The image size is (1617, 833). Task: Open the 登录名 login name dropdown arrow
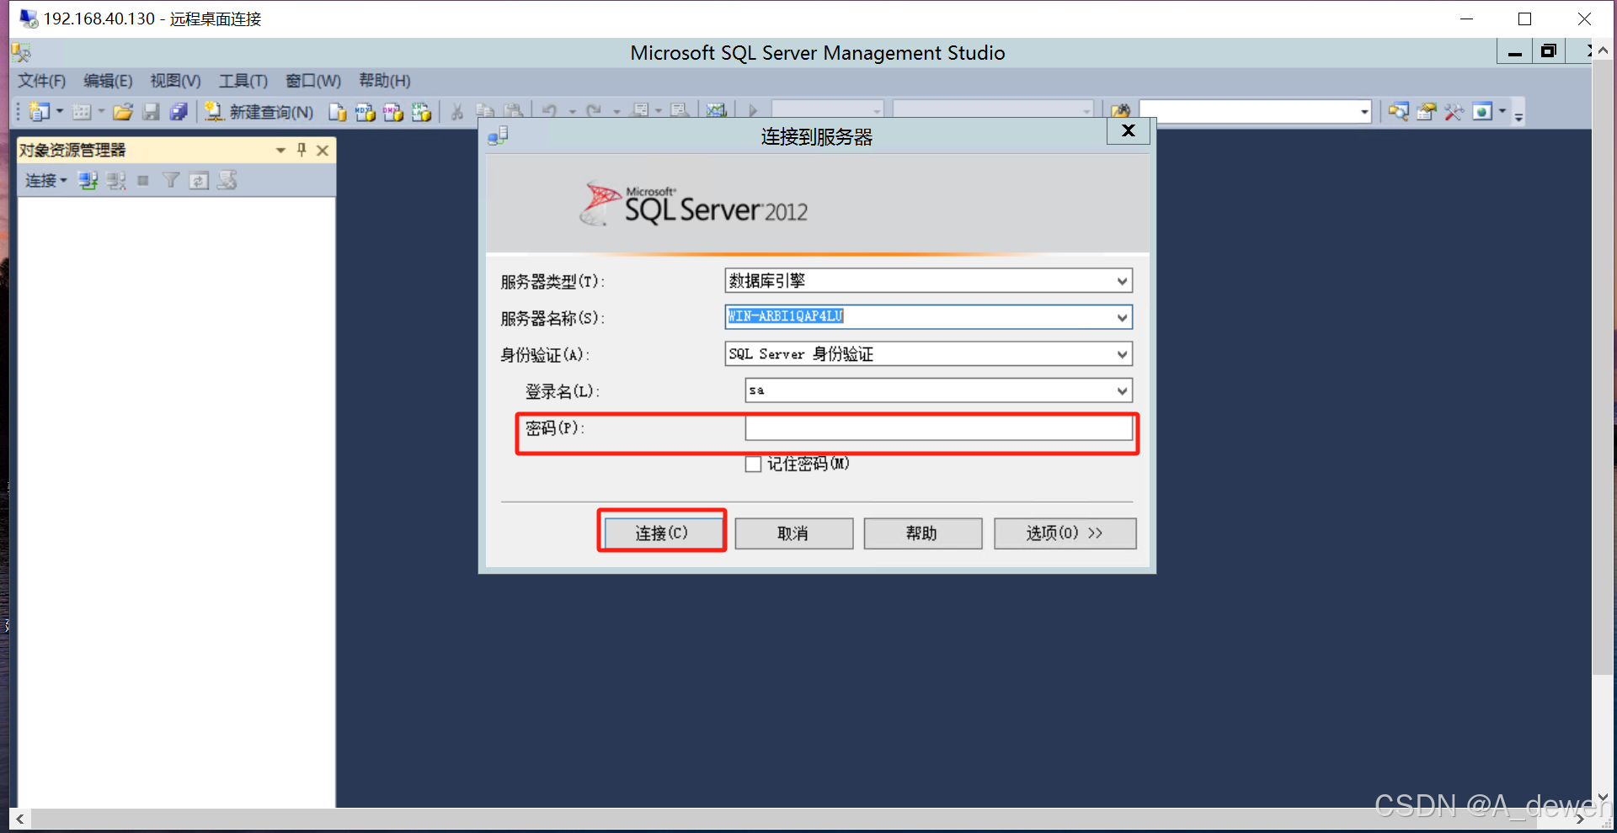pos(1122,390)
